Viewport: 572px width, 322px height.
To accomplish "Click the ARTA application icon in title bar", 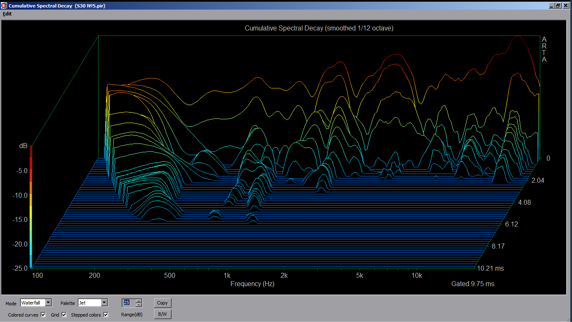I will [x=4, y=6].
